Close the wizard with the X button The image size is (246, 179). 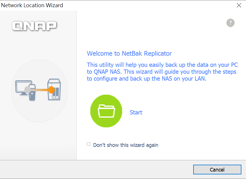click(x=239, y=5)
